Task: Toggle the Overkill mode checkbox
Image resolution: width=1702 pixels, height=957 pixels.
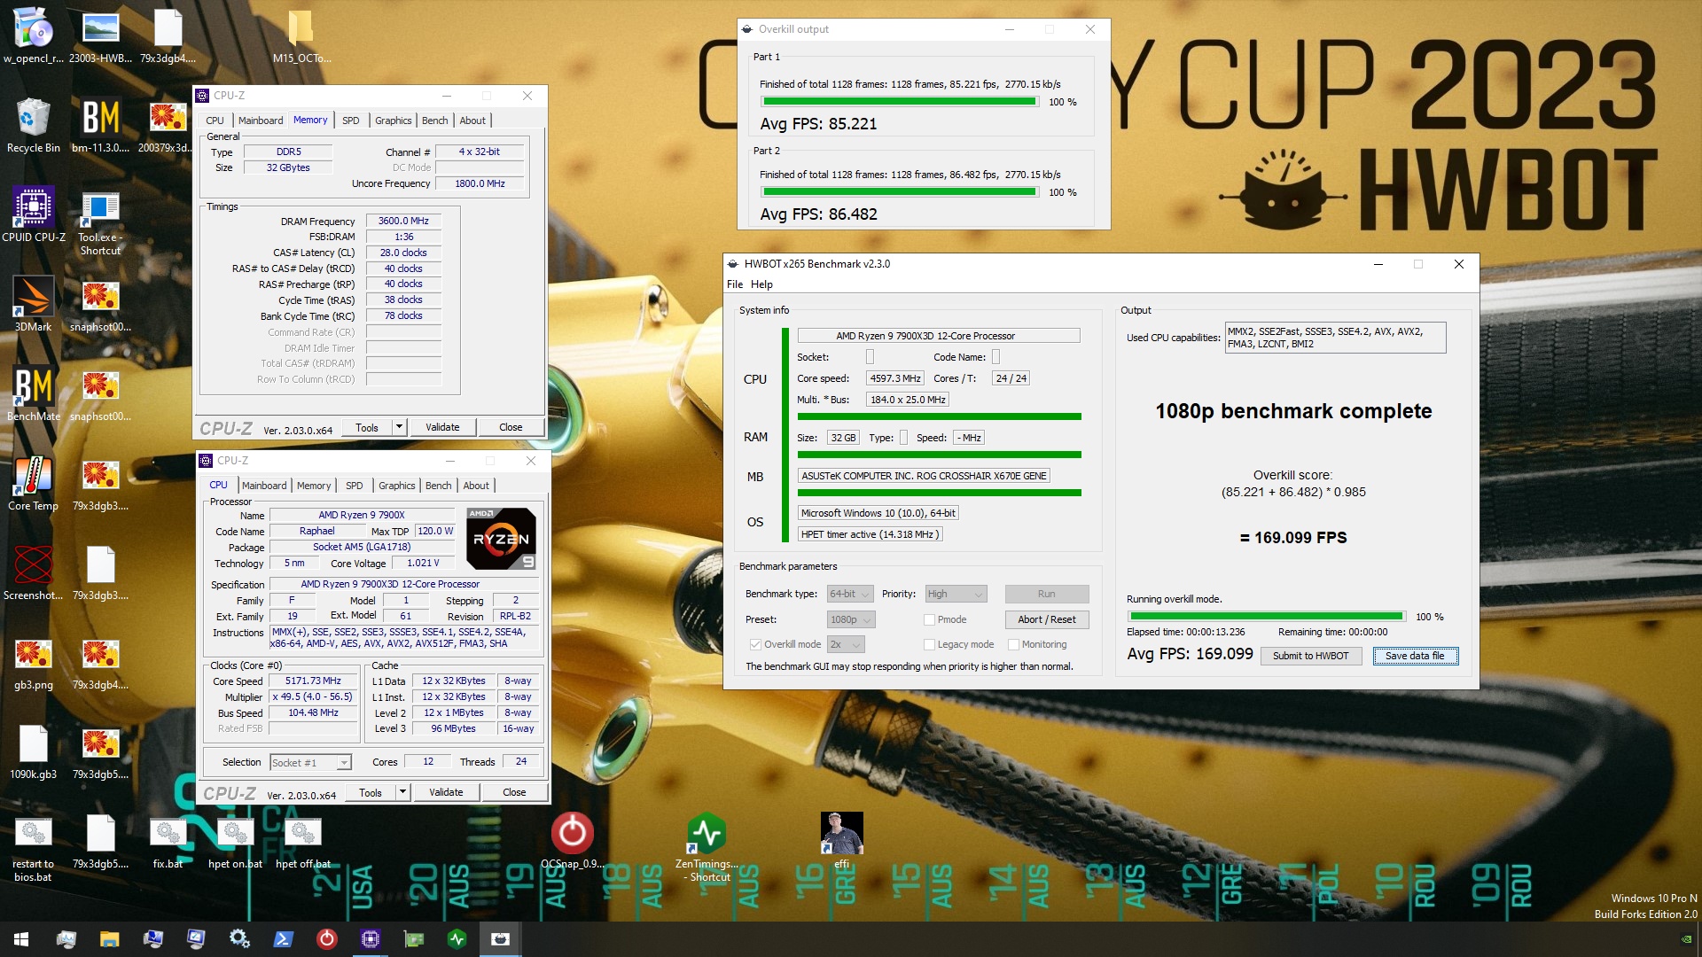Action: [x=755, y=644]
